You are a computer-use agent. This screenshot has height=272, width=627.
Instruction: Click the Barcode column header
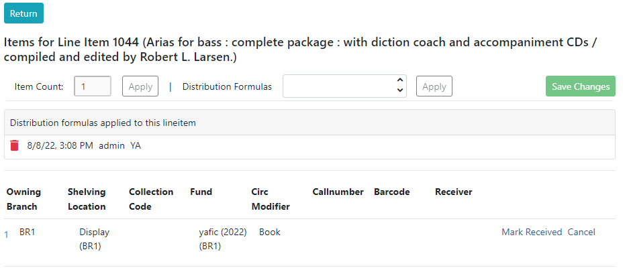(392, 192)
